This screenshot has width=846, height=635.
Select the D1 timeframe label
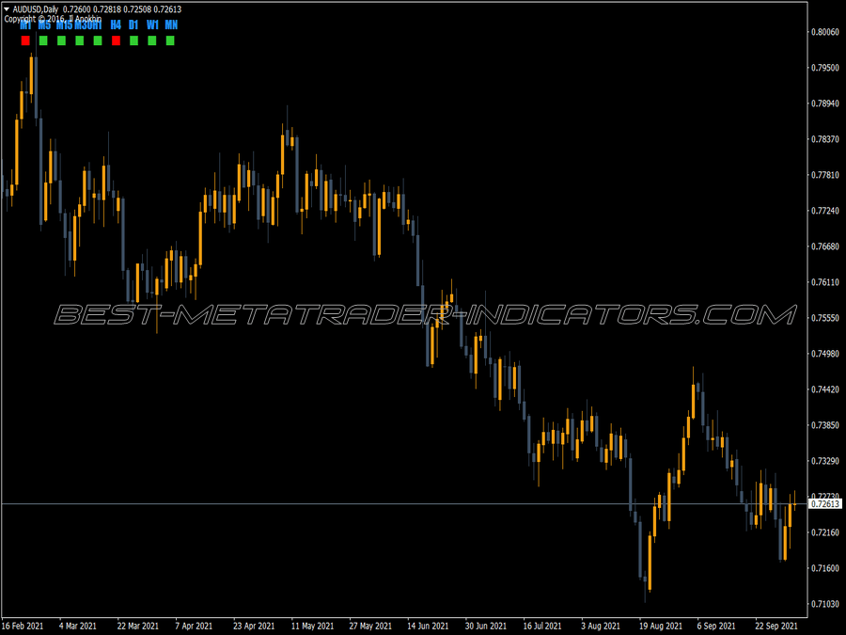(x=133, y=25)
